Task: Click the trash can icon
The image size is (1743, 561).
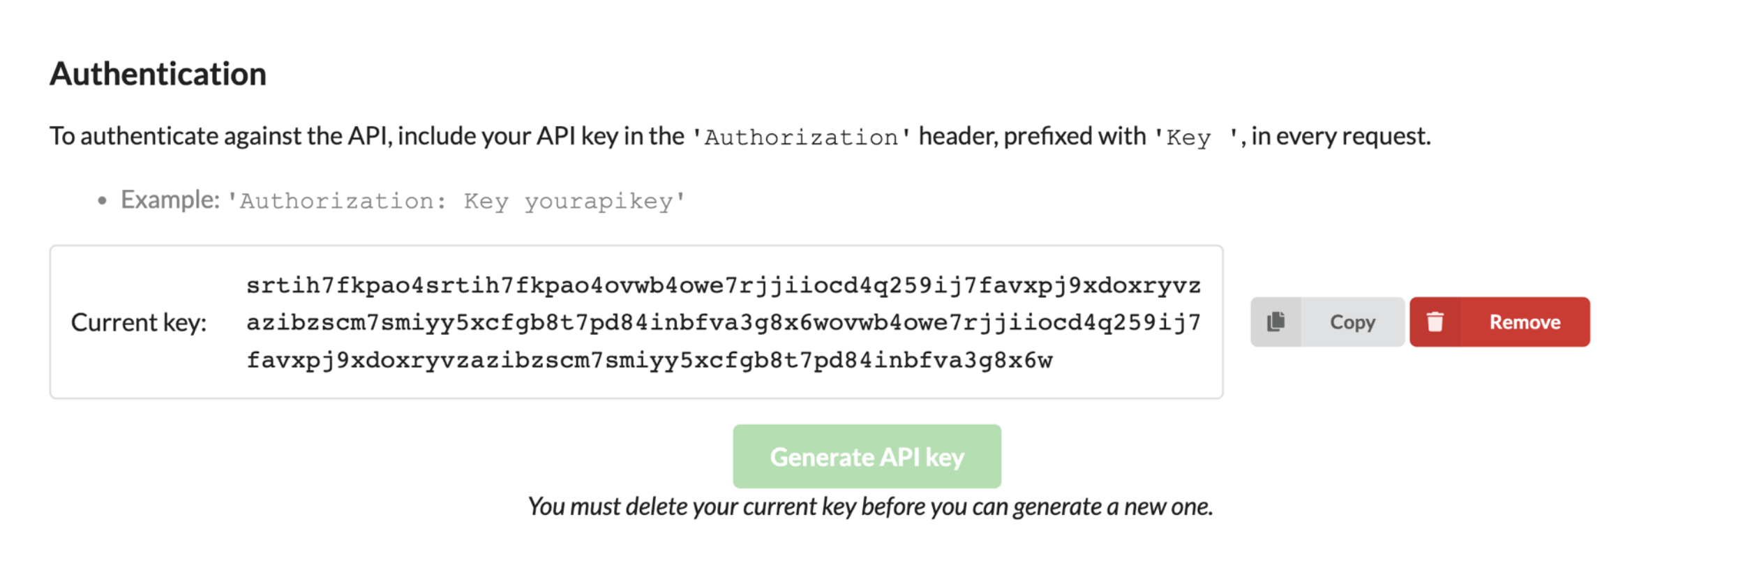Action: click(1435, 322)
